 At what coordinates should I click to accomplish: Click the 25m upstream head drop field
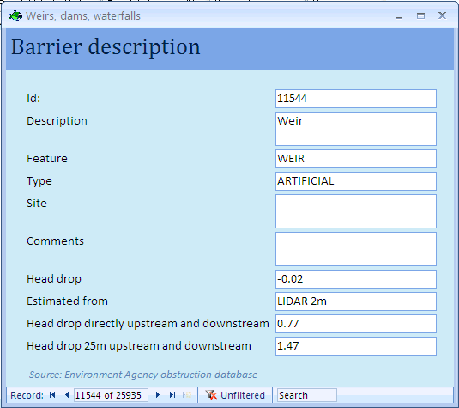point(356,346)
